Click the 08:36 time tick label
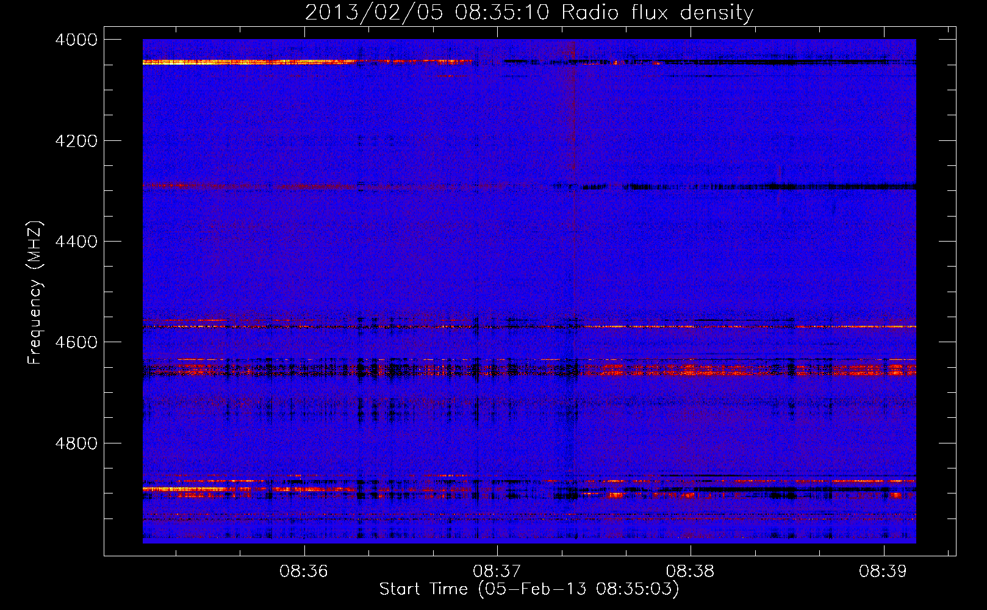 point(304,572)
